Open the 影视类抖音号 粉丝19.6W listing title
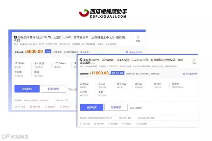Viewport: 212px width, 141px height. tap(70, 39)
